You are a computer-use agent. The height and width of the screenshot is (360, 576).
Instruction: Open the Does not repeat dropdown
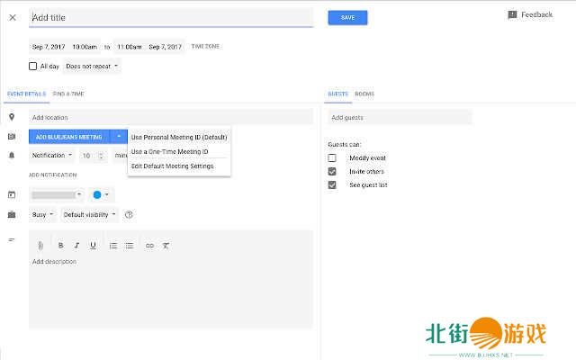point(92,66)
